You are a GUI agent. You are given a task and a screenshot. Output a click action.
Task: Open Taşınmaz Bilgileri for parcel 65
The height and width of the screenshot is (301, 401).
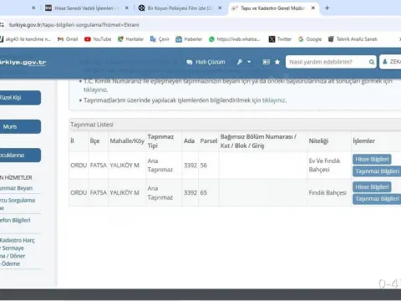point(377,199)
